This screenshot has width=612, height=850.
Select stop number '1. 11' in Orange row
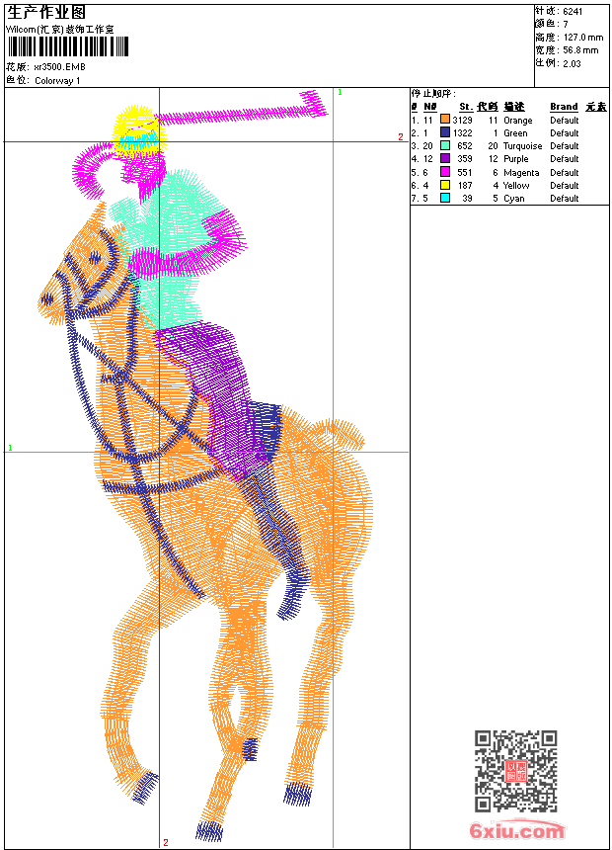pyautogui.click(x=421, y=121)
